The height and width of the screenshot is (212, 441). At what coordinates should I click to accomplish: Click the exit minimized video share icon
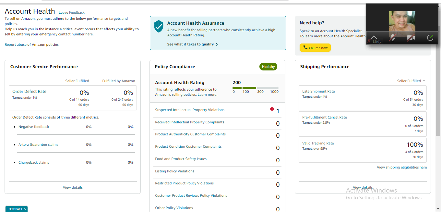(430, 38)
